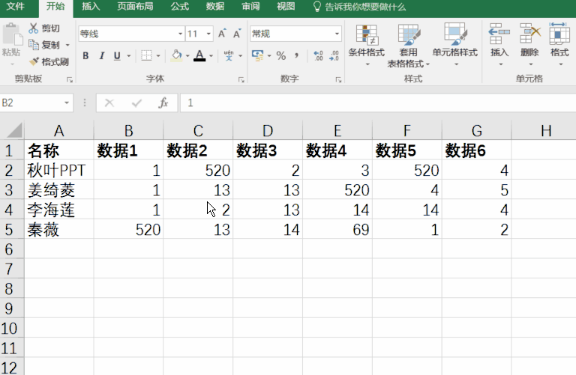Image resolution: width=576 pixels, height=375 pixels.
Task: Switch to the 数据 tab
Action: click(215, 7)
